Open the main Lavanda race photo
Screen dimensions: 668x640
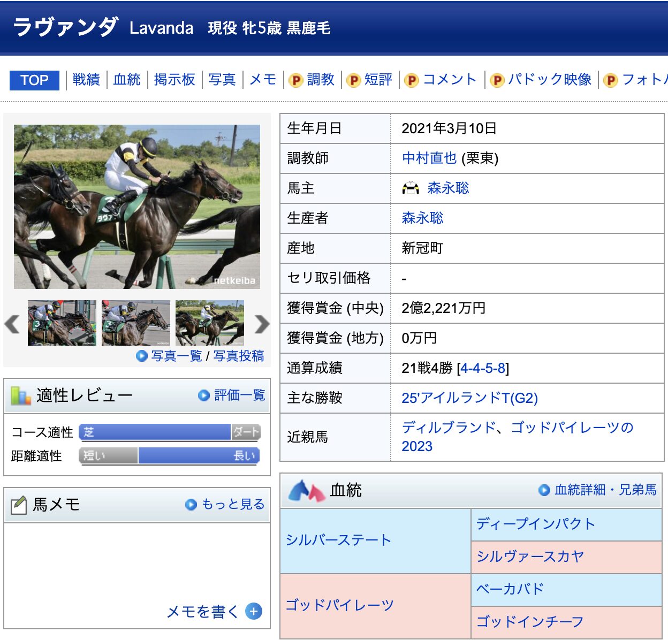(x=137, y=207)
